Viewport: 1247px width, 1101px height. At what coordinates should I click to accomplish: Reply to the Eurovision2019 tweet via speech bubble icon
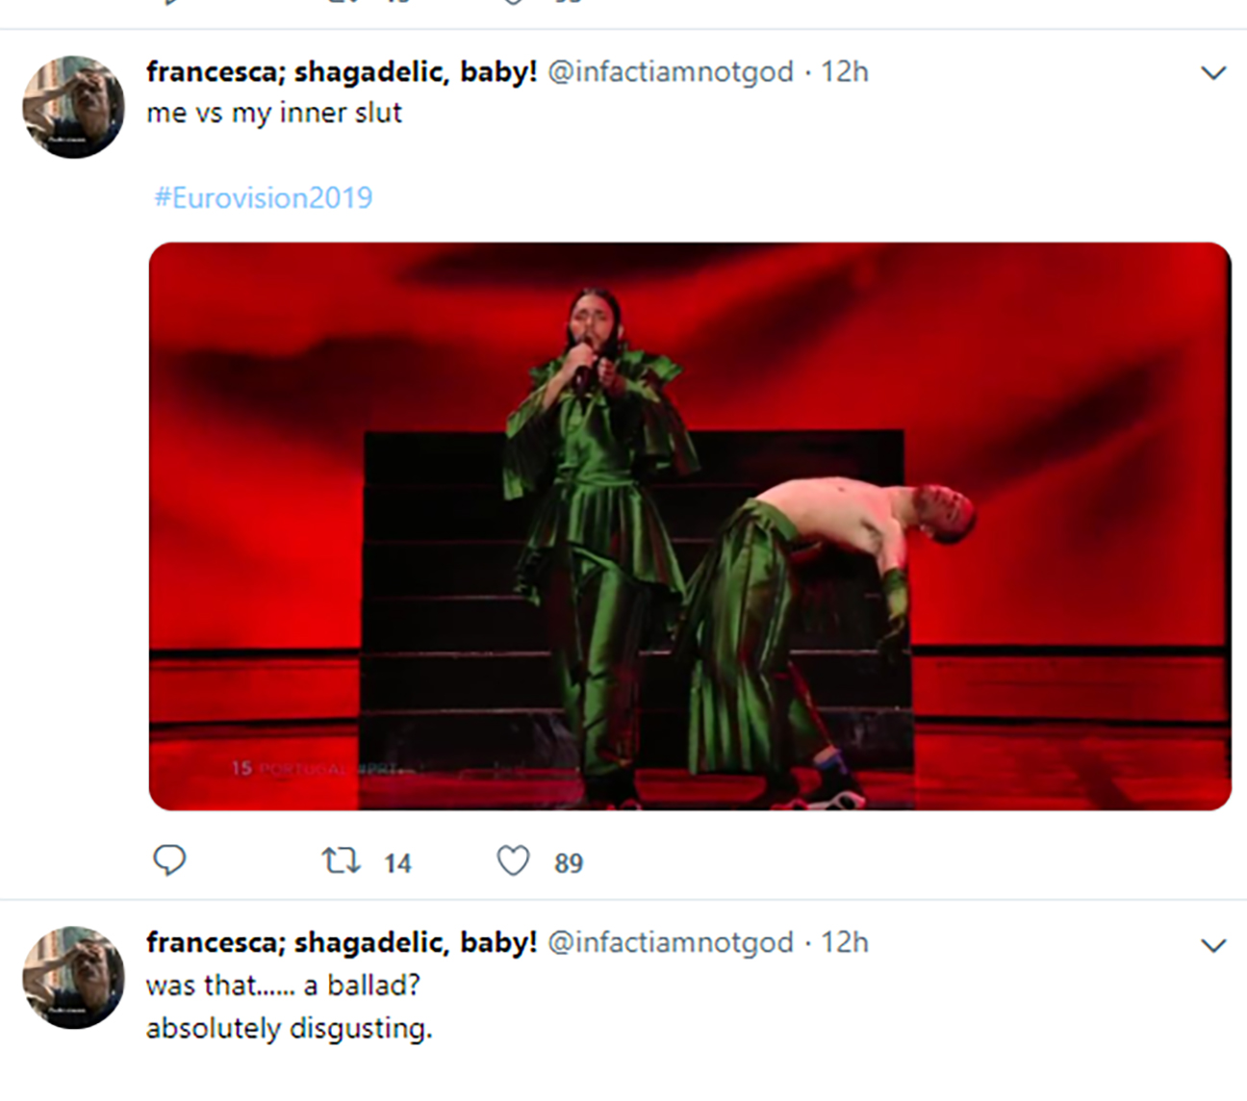tap(169, 859)
